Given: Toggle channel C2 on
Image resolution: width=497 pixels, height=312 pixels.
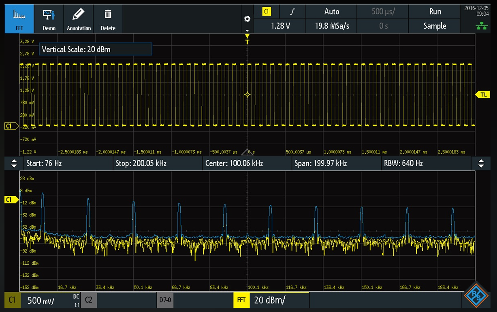Looking at the screenshot, I should tap(89, 300).
